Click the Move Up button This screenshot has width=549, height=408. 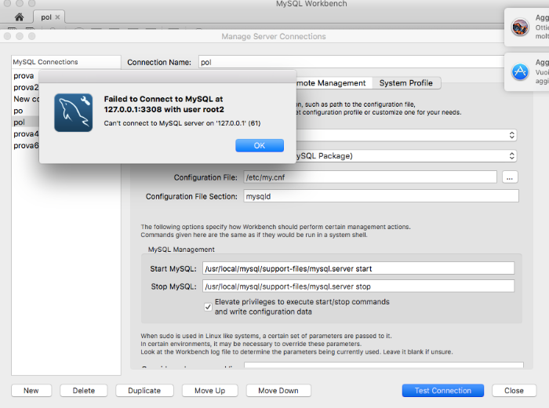209,391
